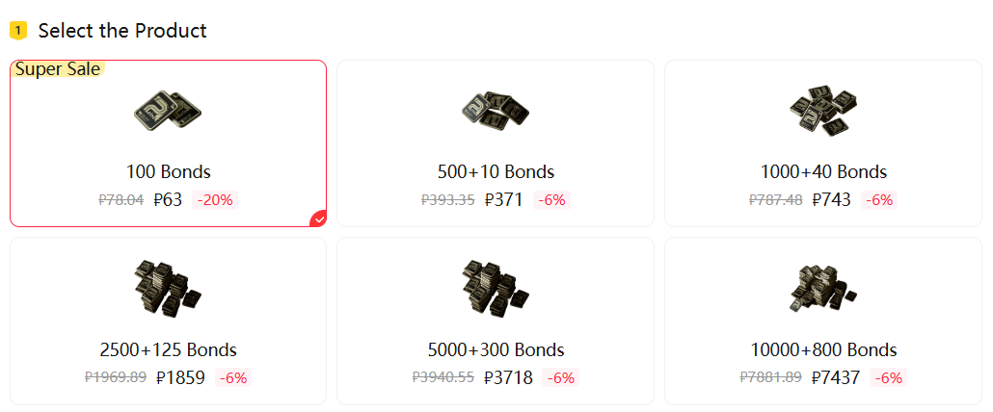Click the red selected checkmark corner

pyautogui.click(x=318, y=219)
